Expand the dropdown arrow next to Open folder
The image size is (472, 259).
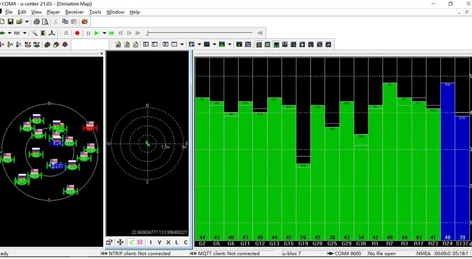pos(27,22)
